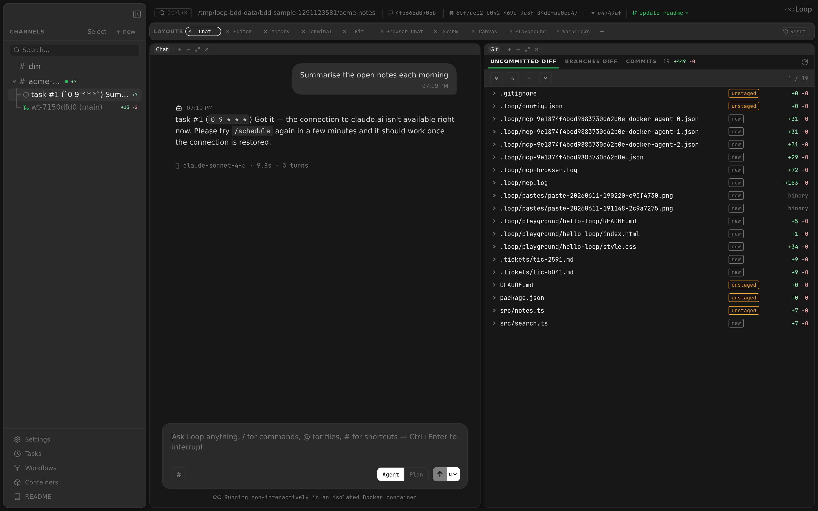Collapse all diffs double-chevron up button

pyautogui.click(x=513, y=78)
